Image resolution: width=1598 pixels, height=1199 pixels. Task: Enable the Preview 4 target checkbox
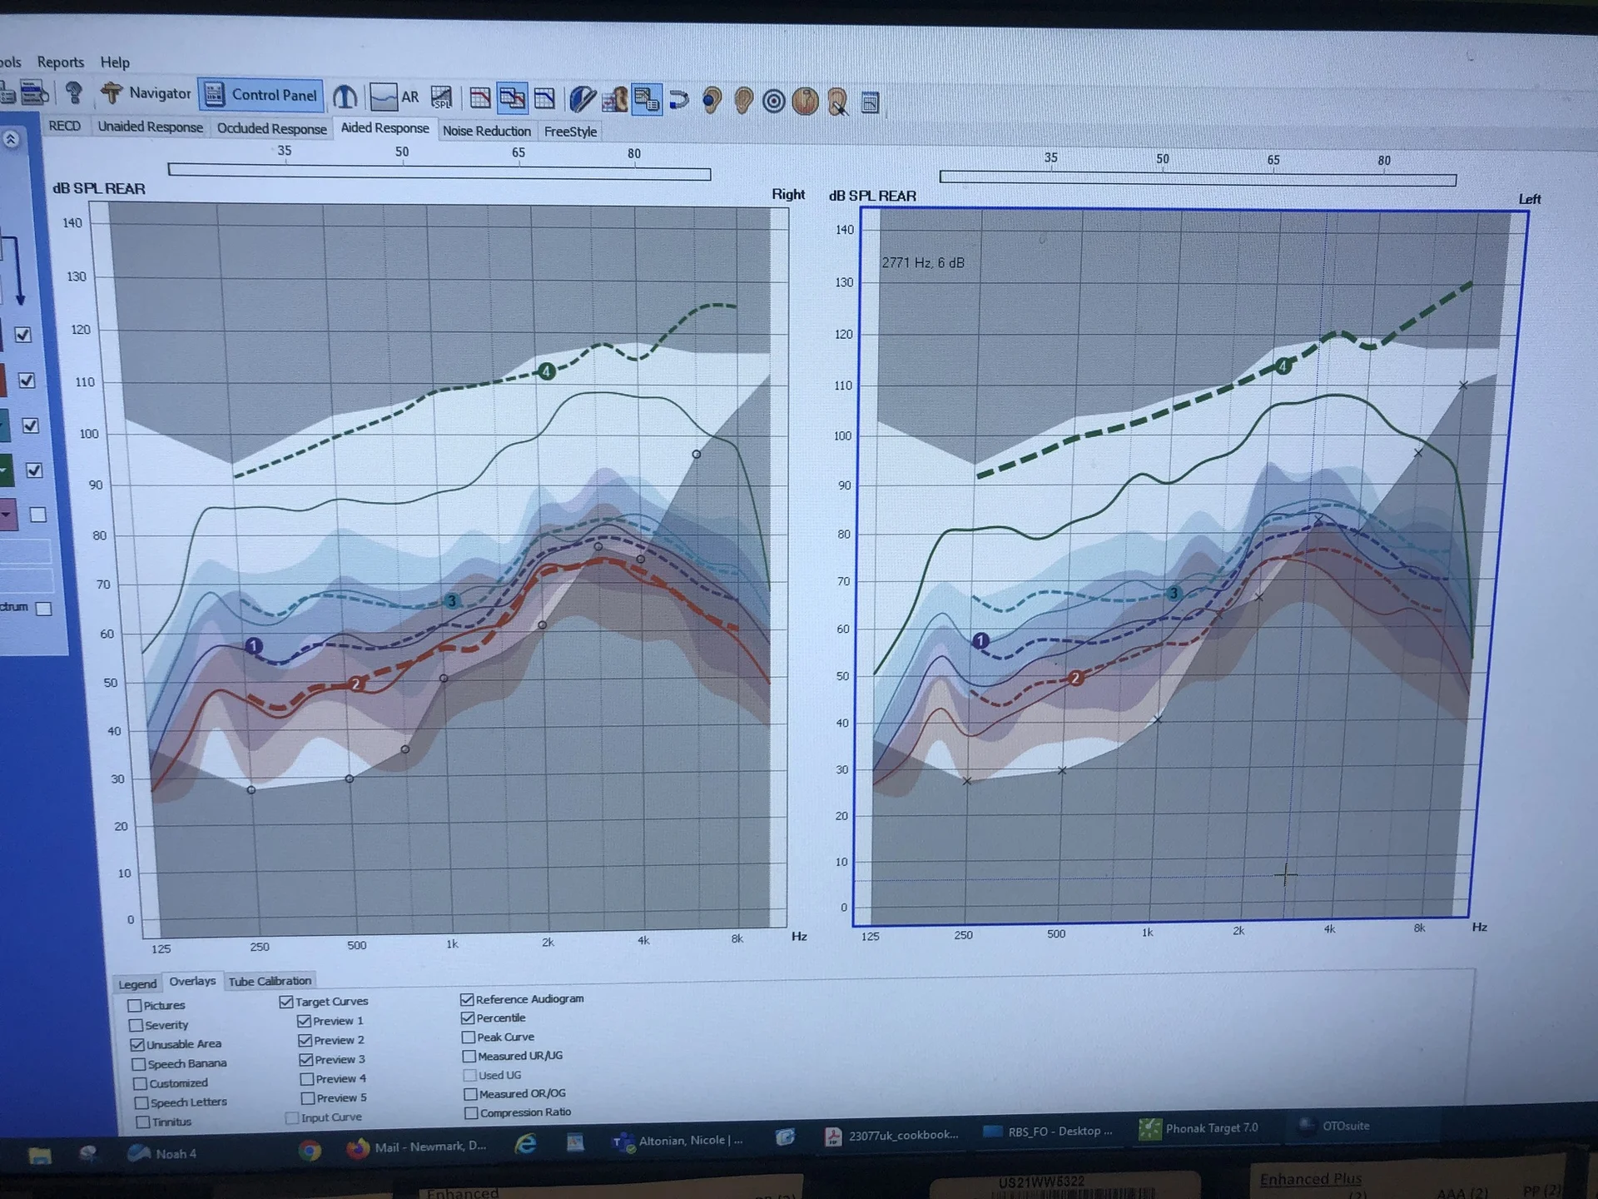(x=307, y=1079)
